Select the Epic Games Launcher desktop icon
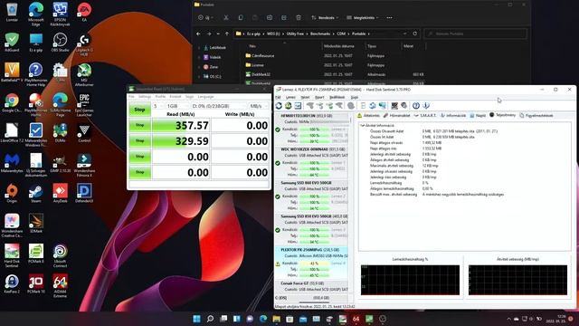579x326 pixels. [x=84, y=105]
